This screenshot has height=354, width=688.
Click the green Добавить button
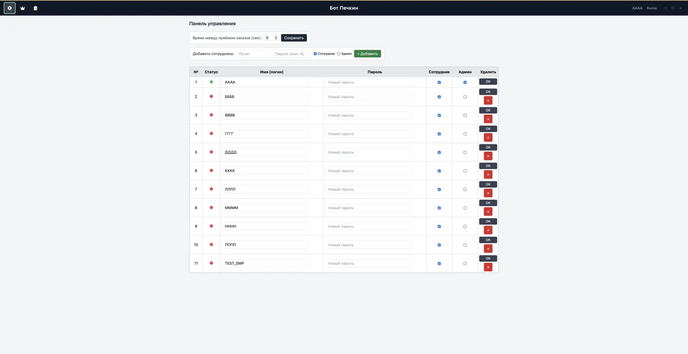coord(368,54)
